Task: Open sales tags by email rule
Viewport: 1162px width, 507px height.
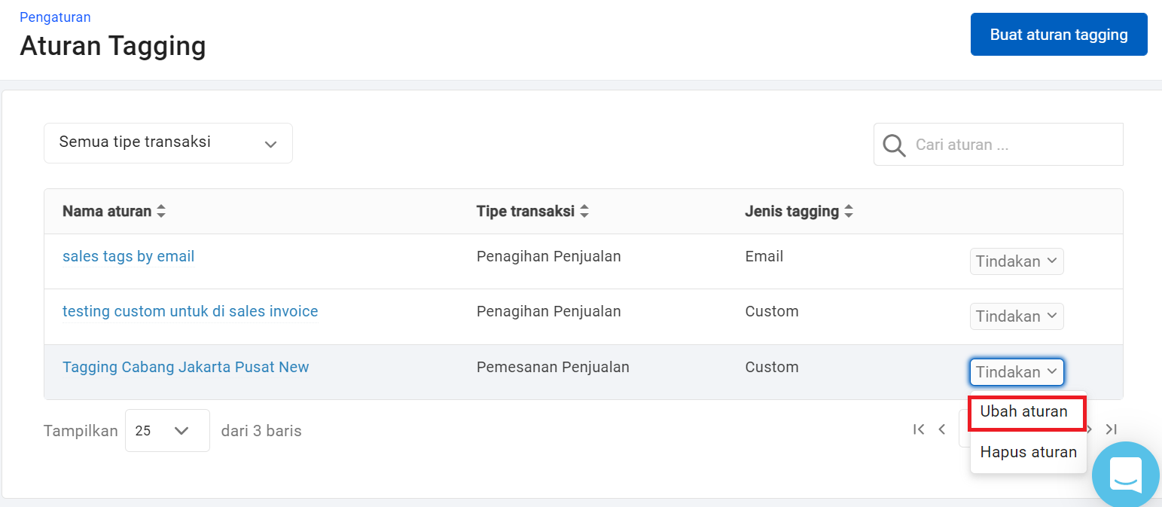Action: tap(128, 257)
